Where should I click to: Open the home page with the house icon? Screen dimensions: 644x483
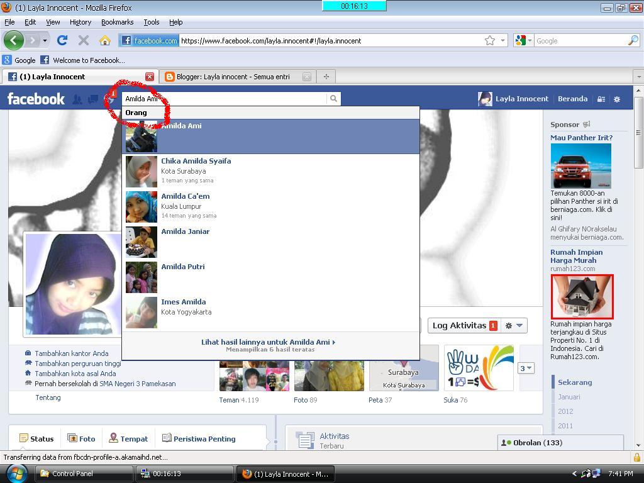coord(105,40)
